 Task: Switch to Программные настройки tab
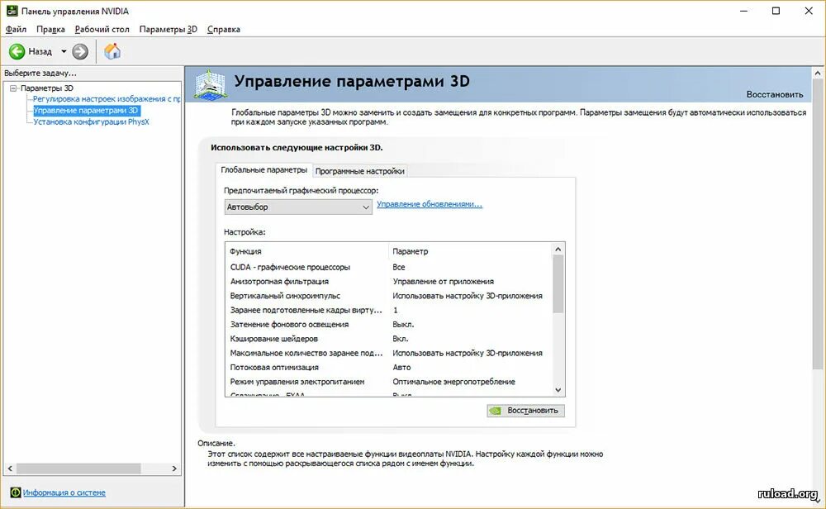click(x=360, y=171)
